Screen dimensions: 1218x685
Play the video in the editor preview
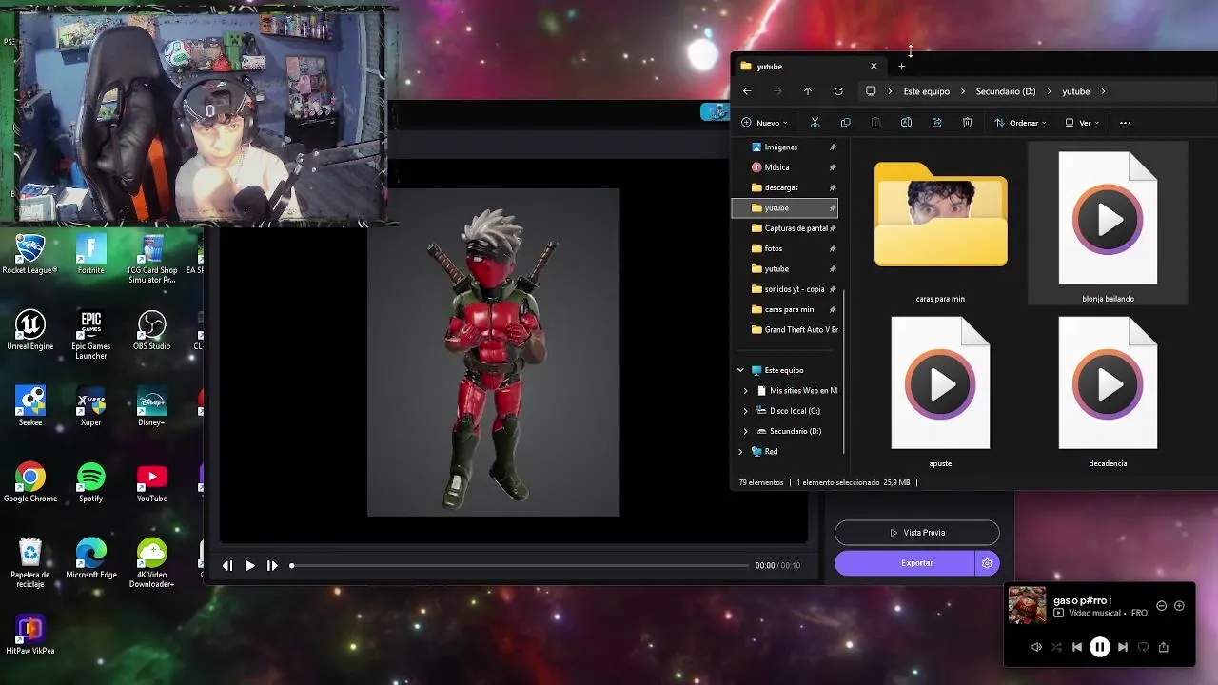point(249,566)
